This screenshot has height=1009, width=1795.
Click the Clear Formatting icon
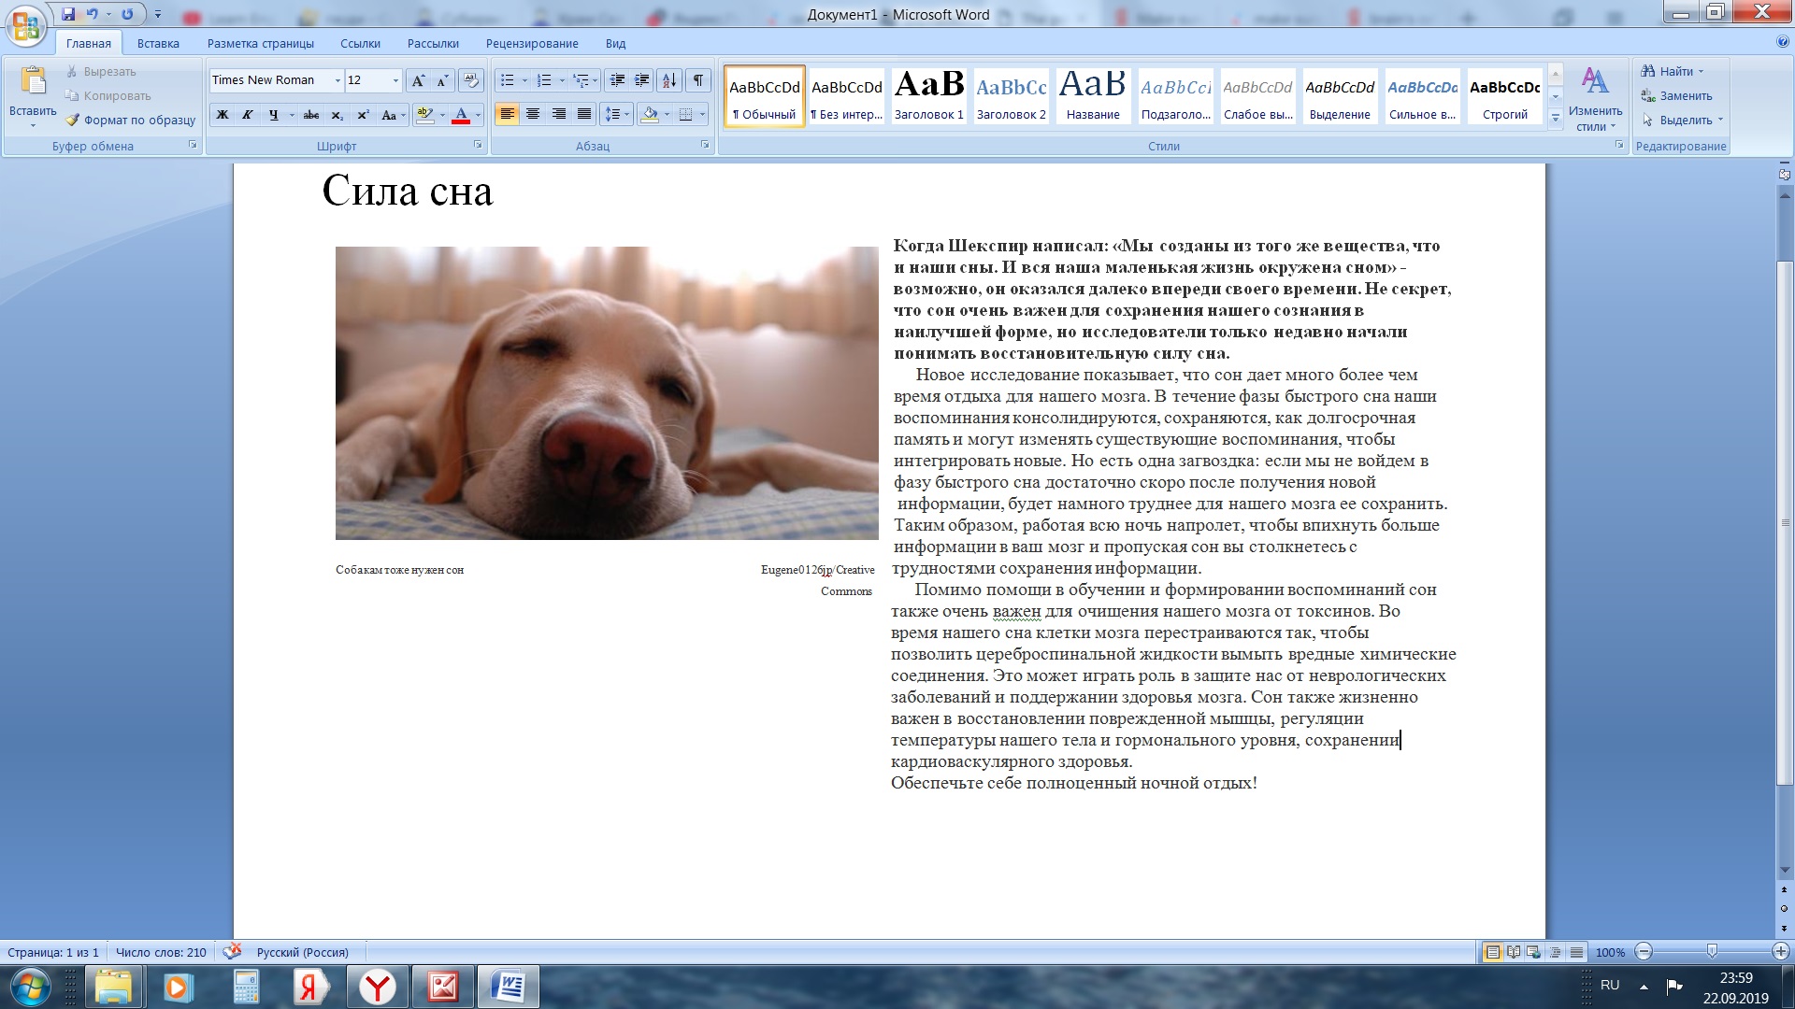coord(471,80)
